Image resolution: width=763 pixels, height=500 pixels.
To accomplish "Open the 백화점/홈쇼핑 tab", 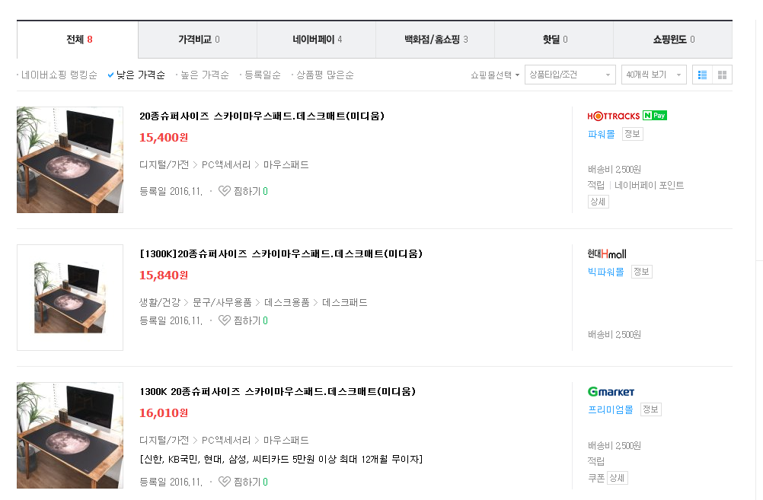I will tap(435, 38).
